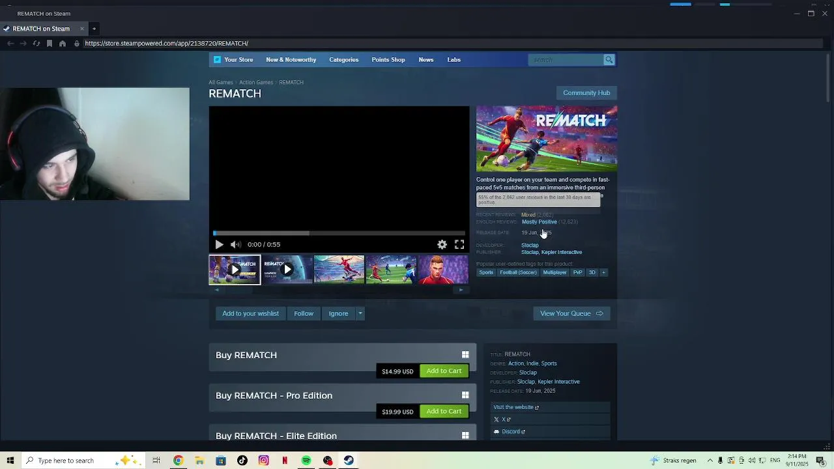Open Ignore options dropdown arrow
The height and width of the screenshot is (469, 834).
point(360,313)
